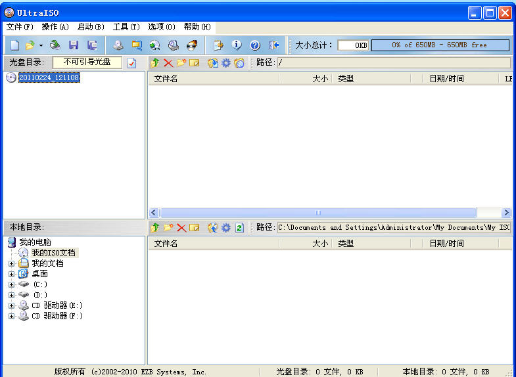Click the 不可引导光盘 button
Viewport: 516px width, 377px height.
point(87,62)
